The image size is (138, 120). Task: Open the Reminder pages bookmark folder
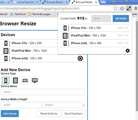(39, 14)
